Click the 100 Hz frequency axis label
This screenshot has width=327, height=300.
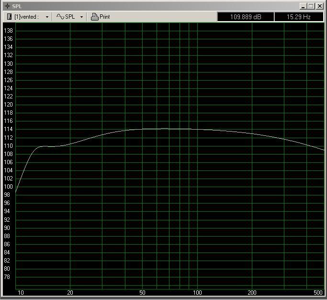(x=197, y=293)
